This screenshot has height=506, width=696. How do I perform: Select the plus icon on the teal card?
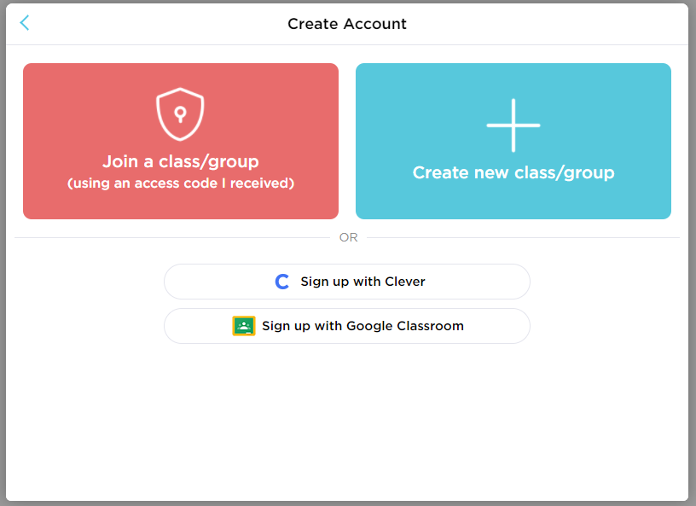tap(513, 125)
